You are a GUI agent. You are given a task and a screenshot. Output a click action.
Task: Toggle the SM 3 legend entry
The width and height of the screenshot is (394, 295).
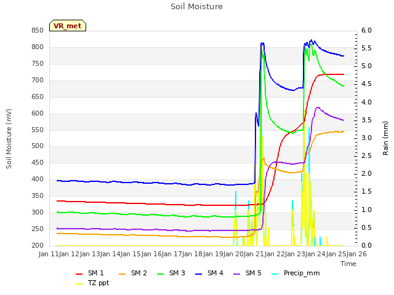point(171,273)
